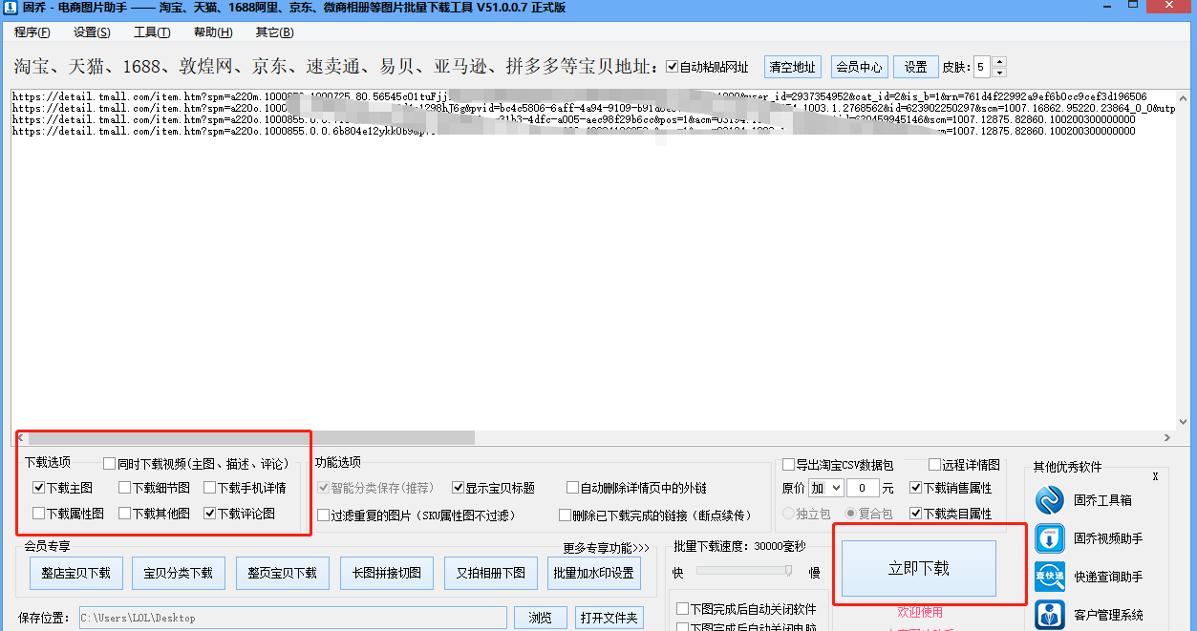Enable 同时下载视频 checkbox
1197x631 pixels.
point(109,464)
